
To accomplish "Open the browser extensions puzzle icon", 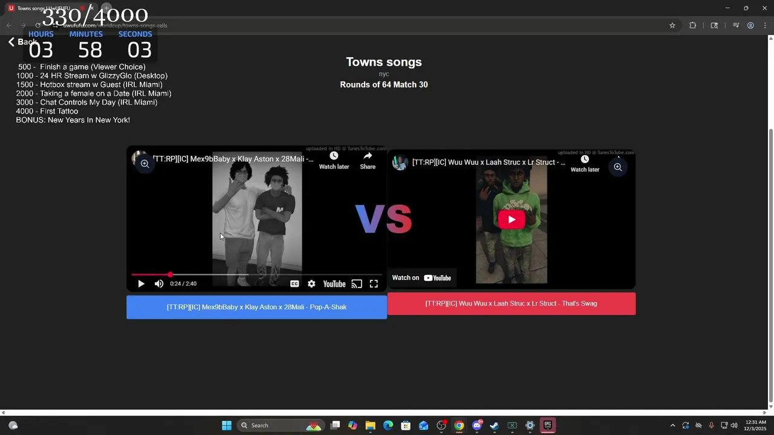I will 692,25.
